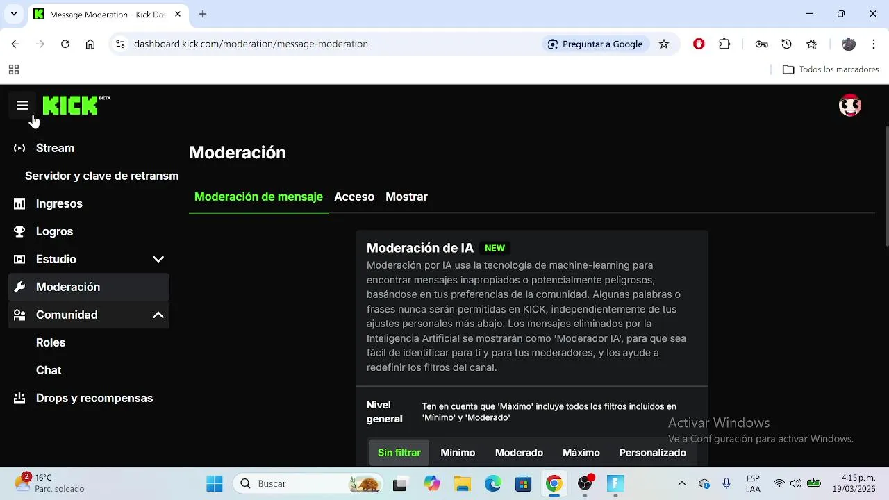Open Ingresos in the sidebar
The width and height of the screenshot is (889, 500).
(89, 203)
